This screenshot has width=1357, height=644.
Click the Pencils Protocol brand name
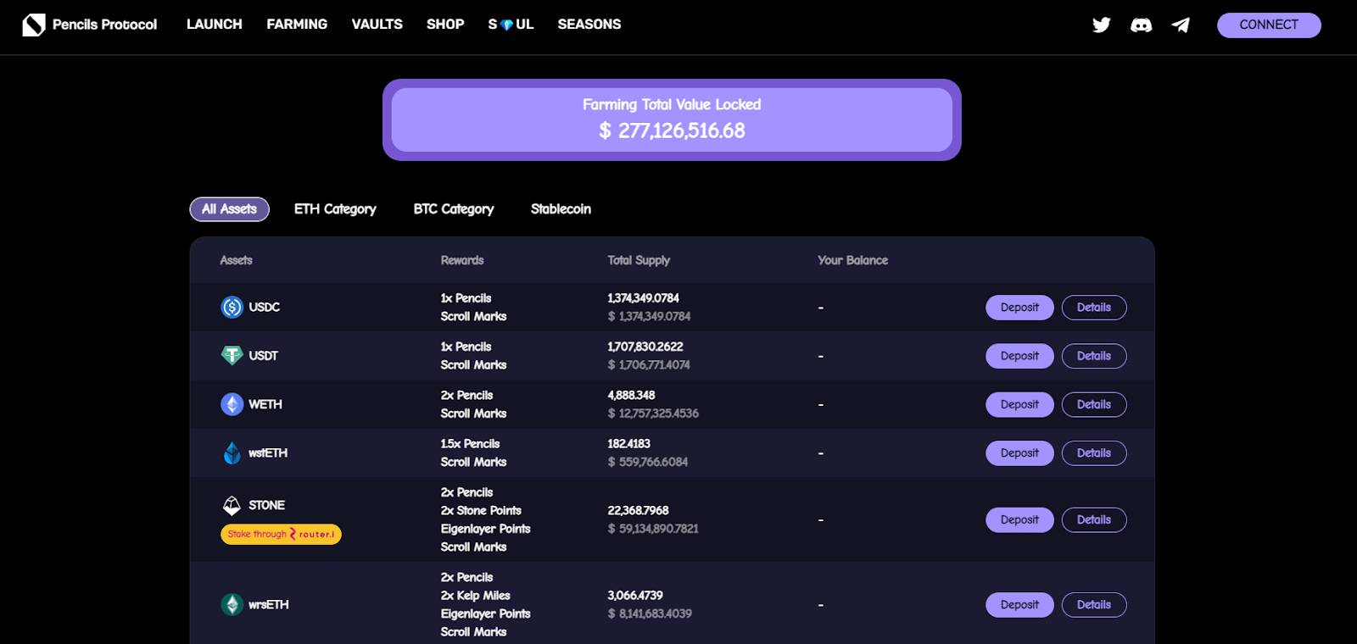tap(104, 25)
